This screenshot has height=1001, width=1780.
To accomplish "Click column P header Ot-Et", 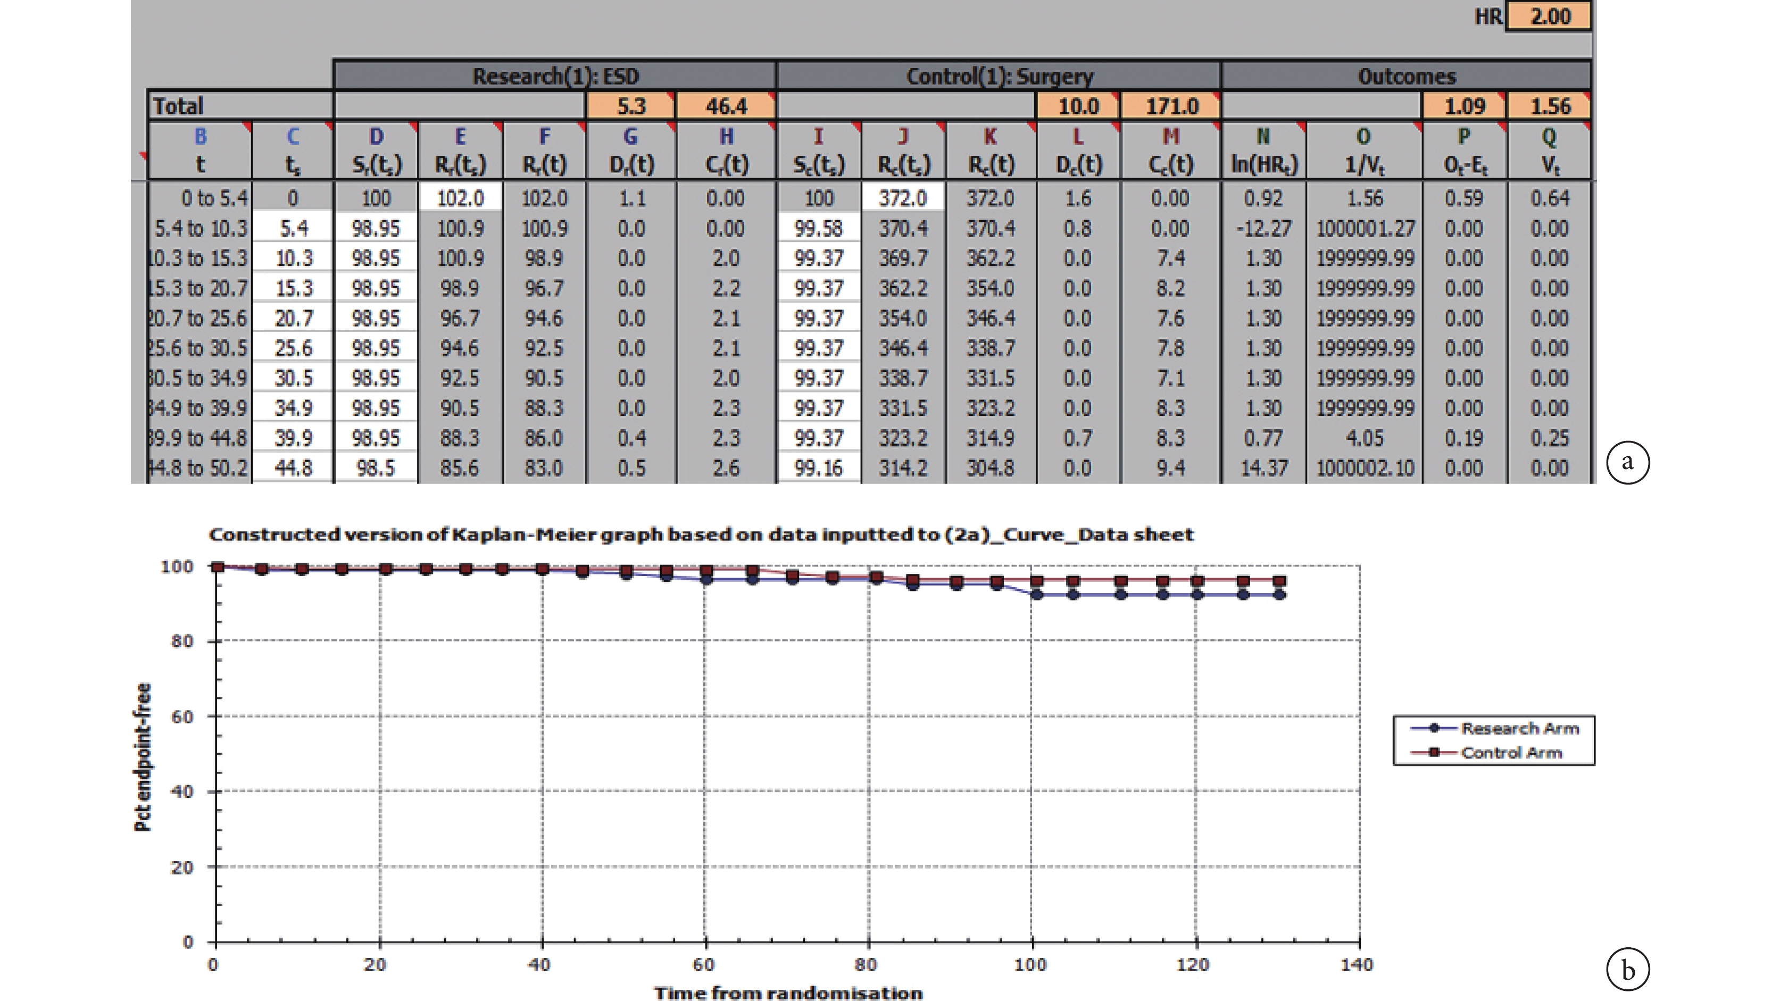I will [1464, 151].
